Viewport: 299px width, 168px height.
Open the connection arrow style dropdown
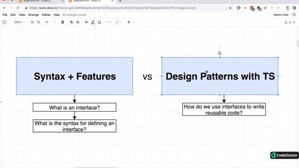pos(109,22)
